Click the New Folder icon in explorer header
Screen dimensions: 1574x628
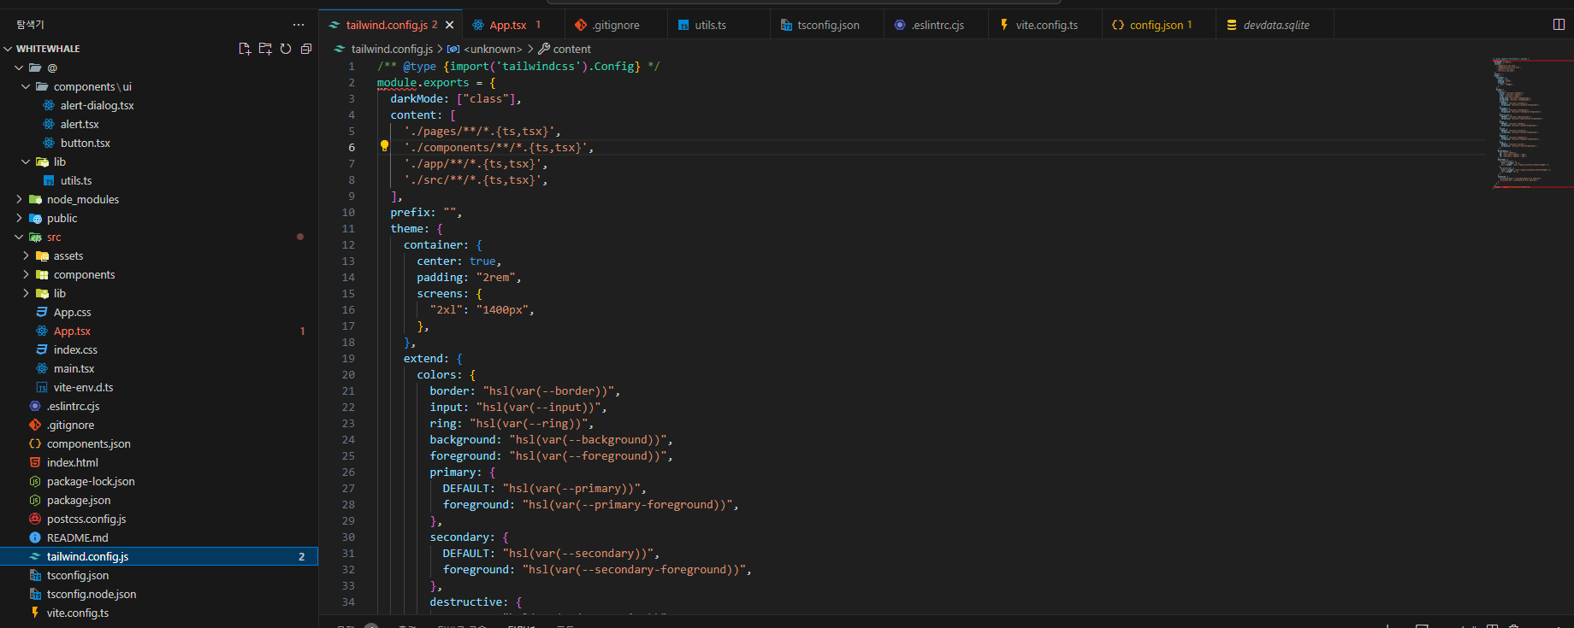pos(265,49)
